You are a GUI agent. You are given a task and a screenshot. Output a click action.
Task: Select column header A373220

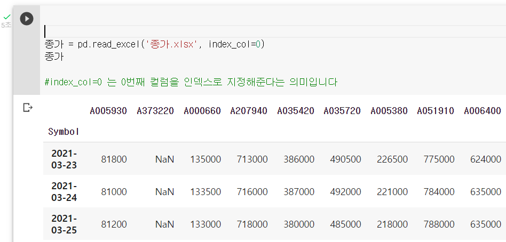point(155,111)
